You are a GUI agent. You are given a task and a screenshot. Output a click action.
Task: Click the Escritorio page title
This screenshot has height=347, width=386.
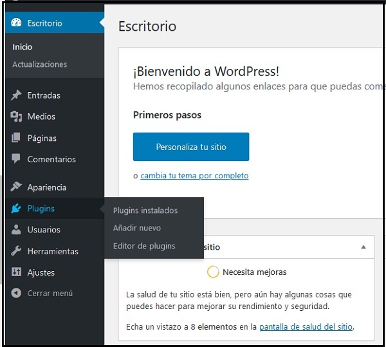coord(147,26)
